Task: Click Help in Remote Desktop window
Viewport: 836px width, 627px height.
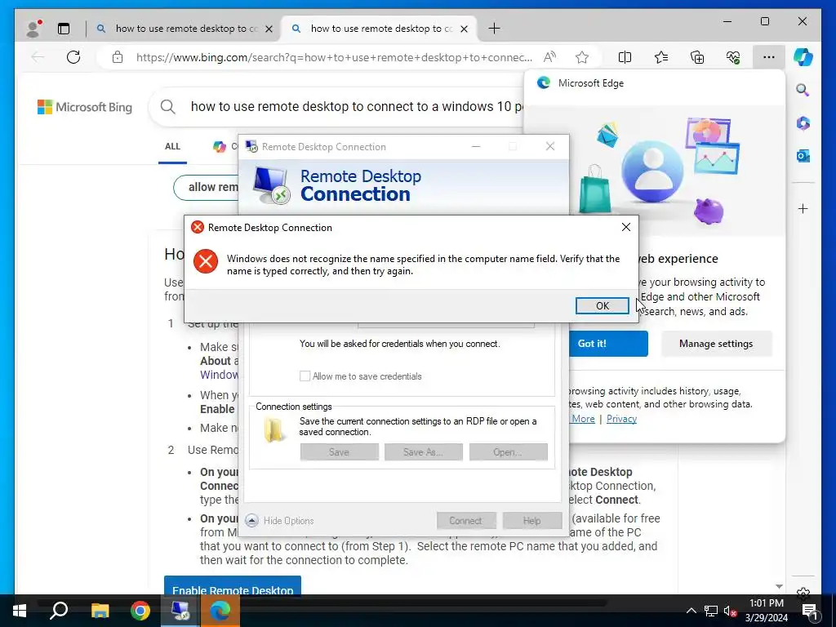Action: pyautogui.click(x=532, y=520)
